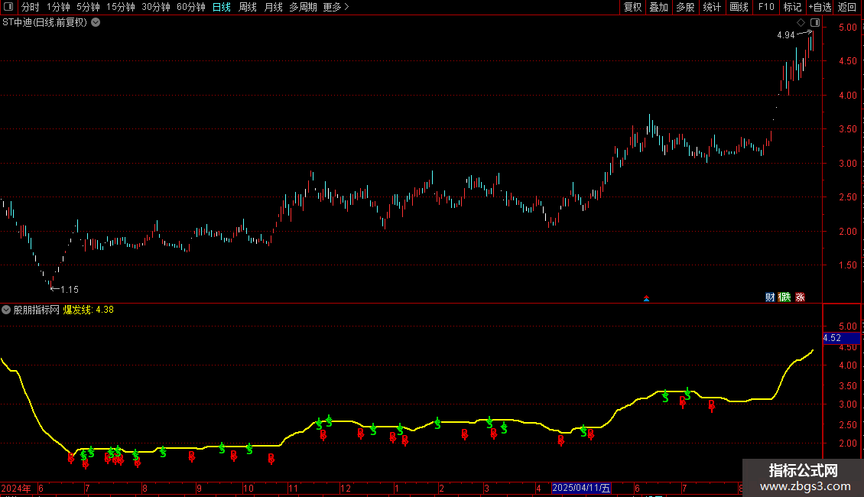Open the dropdown circle beside ST中迪 title
Viewport: 864px width, 497px height.
tap(96, 23)
